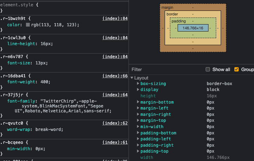The width and height of the screenshot is (254, 161).
Task: Expand the box-sizing computed property
Action: click(138, 84)
